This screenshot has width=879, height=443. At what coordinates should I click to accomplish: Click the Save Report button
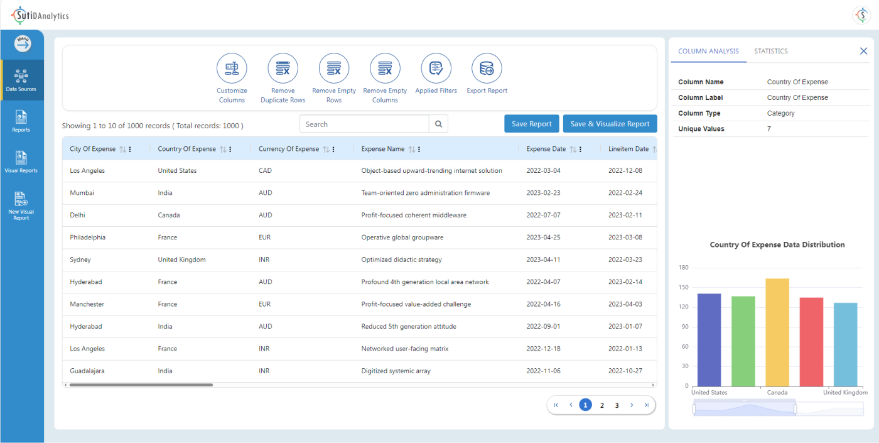(x=531, y=124)
